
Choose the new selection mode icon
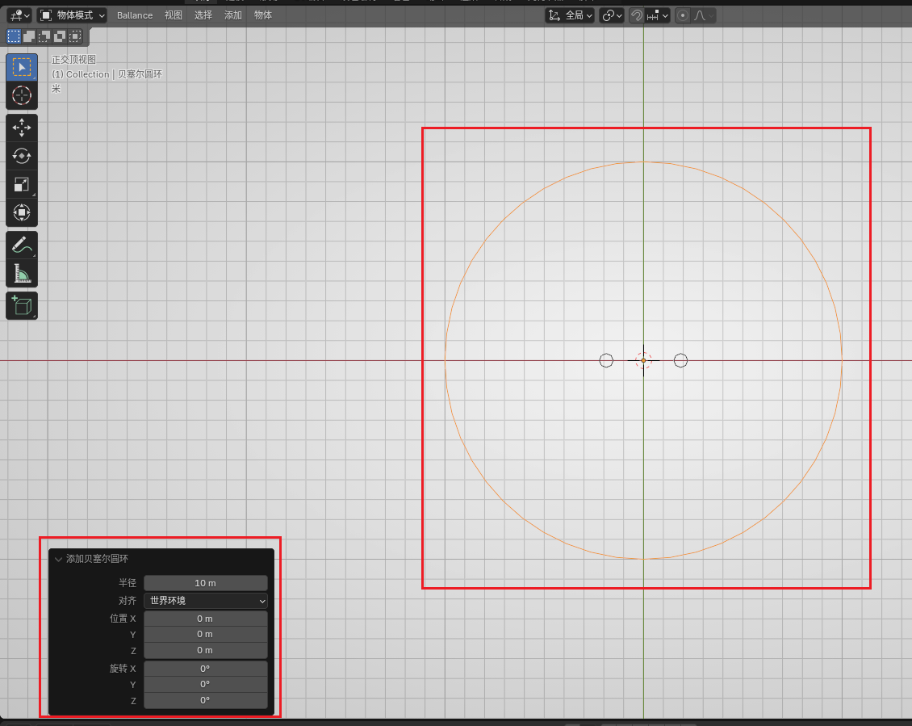(14, 36)
